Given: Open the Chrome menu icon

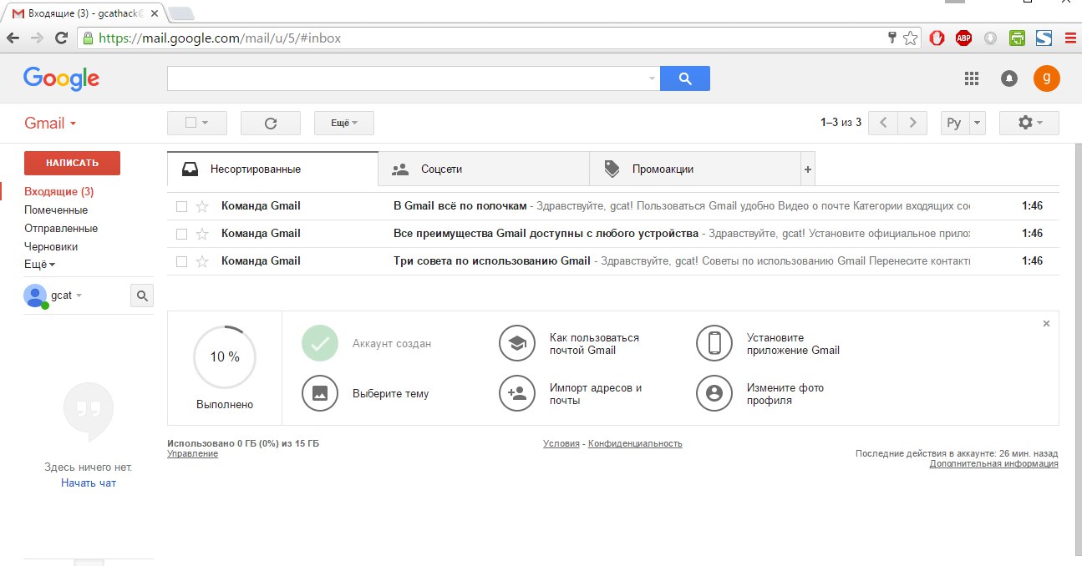Looking at the screenshot, I should [1070, 38].
